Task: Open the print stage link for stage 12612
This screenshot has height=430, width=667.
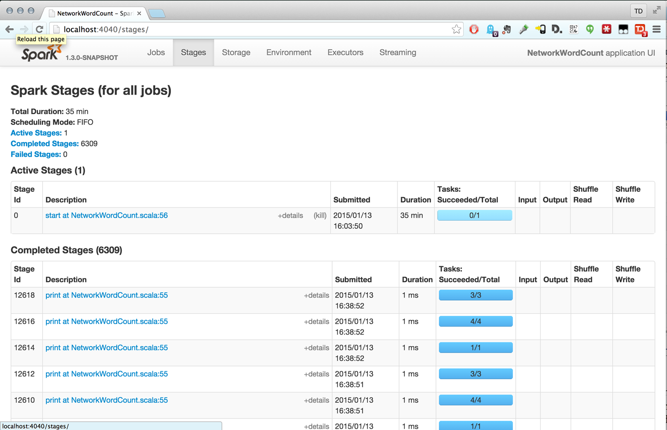Action: pos(107,374)
